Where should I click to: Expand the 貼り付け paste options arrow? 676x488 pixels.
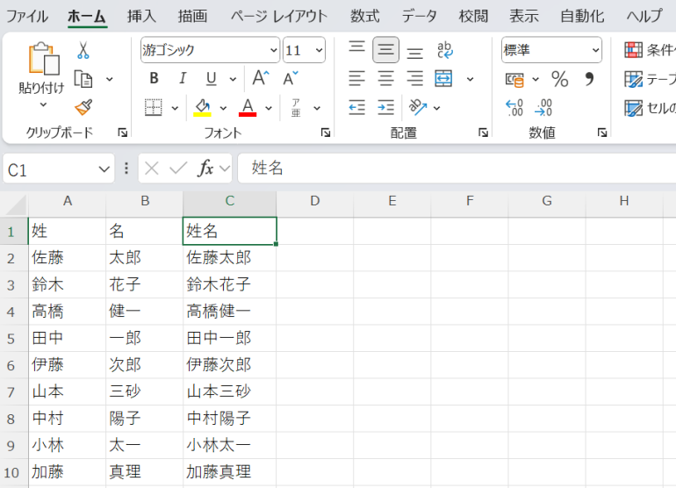click(x=43, y=104)
